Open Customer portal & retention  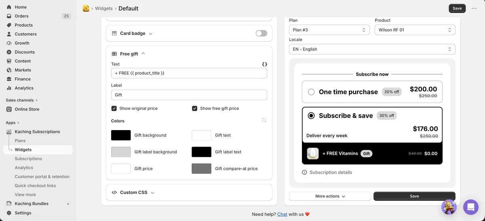42,177
